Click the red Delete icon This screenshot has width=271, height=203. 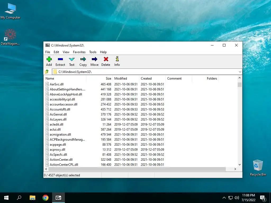point(106,59)
